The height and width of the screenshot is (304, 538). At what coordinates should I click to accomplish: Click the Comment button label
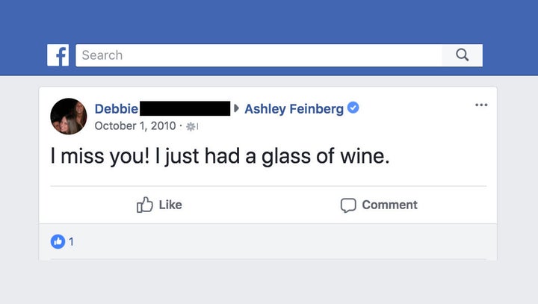390,205
